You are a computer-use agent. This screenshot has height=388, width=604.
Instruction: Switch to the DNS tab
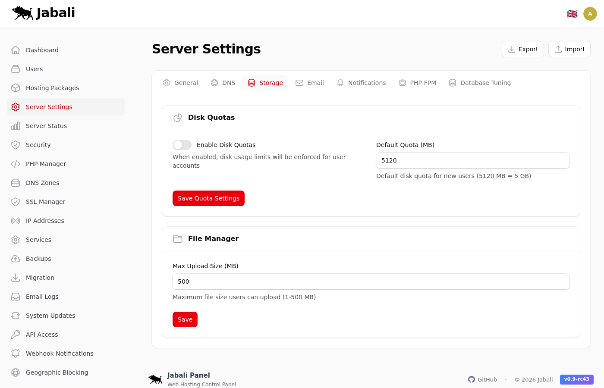pos(223,83)
